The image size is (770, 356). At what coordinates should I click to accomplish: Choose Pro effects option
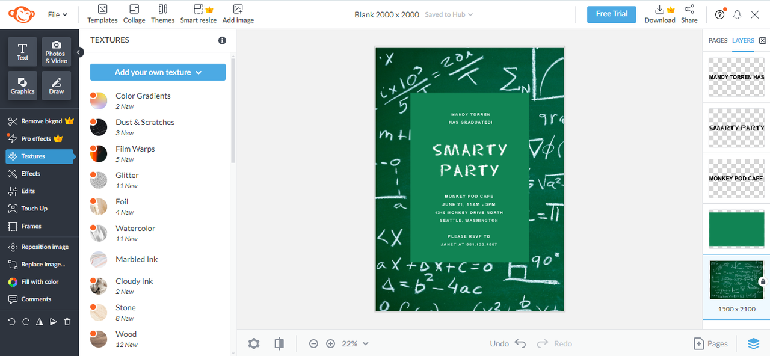coord(35,139)
